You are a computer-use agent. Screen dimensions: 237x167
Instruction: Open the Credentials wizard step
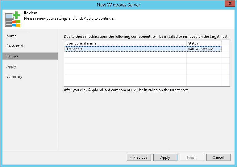click(x=15, y=46)
